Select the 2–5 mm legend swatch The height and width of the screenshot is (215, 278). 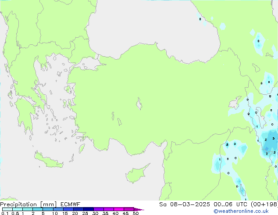coord(38,209)
